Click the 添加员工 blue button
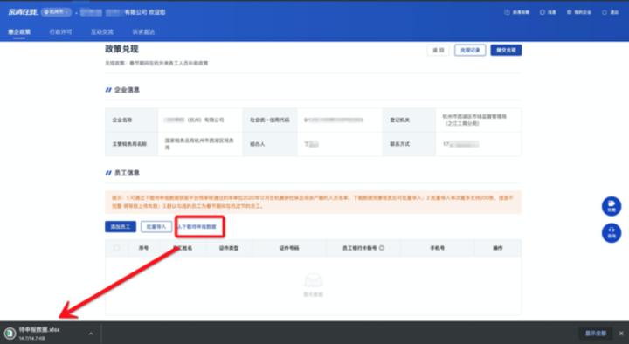 point(121,226)
